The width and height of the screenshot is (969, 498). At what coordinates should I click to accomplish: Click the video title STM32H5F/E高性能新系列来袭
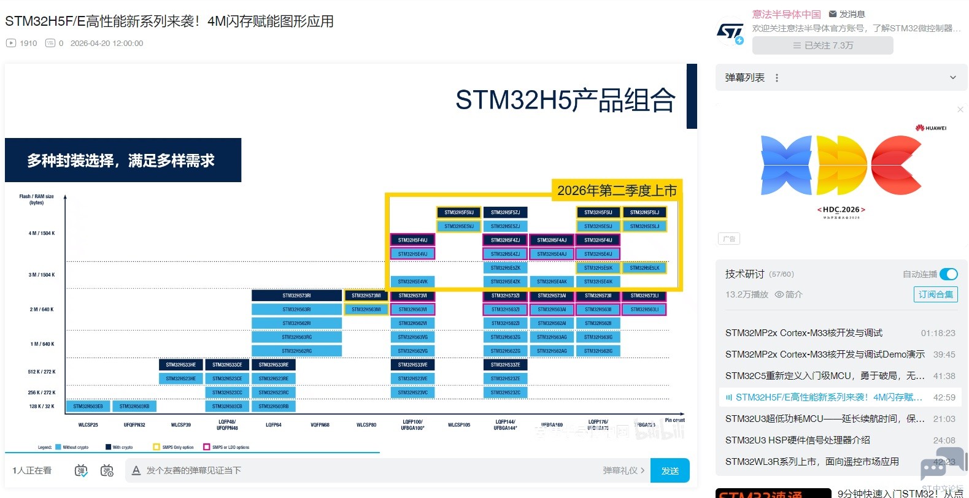pyautogui.click(x=169, y=21)
